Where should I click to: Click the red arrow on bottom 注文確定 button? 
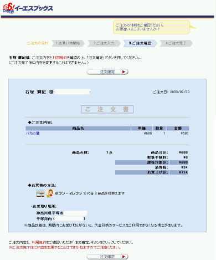click(x=124, y=257)
